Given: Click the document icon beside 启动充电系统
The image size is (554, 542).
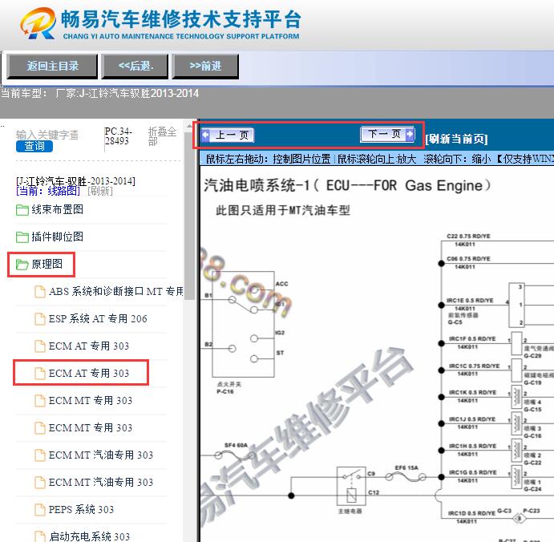Looking at the screenshot, I should click(x=40, y=536).
